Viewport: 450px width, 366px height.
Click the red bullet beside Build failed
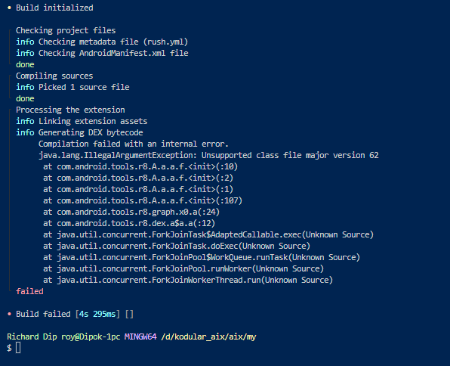(9, 314)
